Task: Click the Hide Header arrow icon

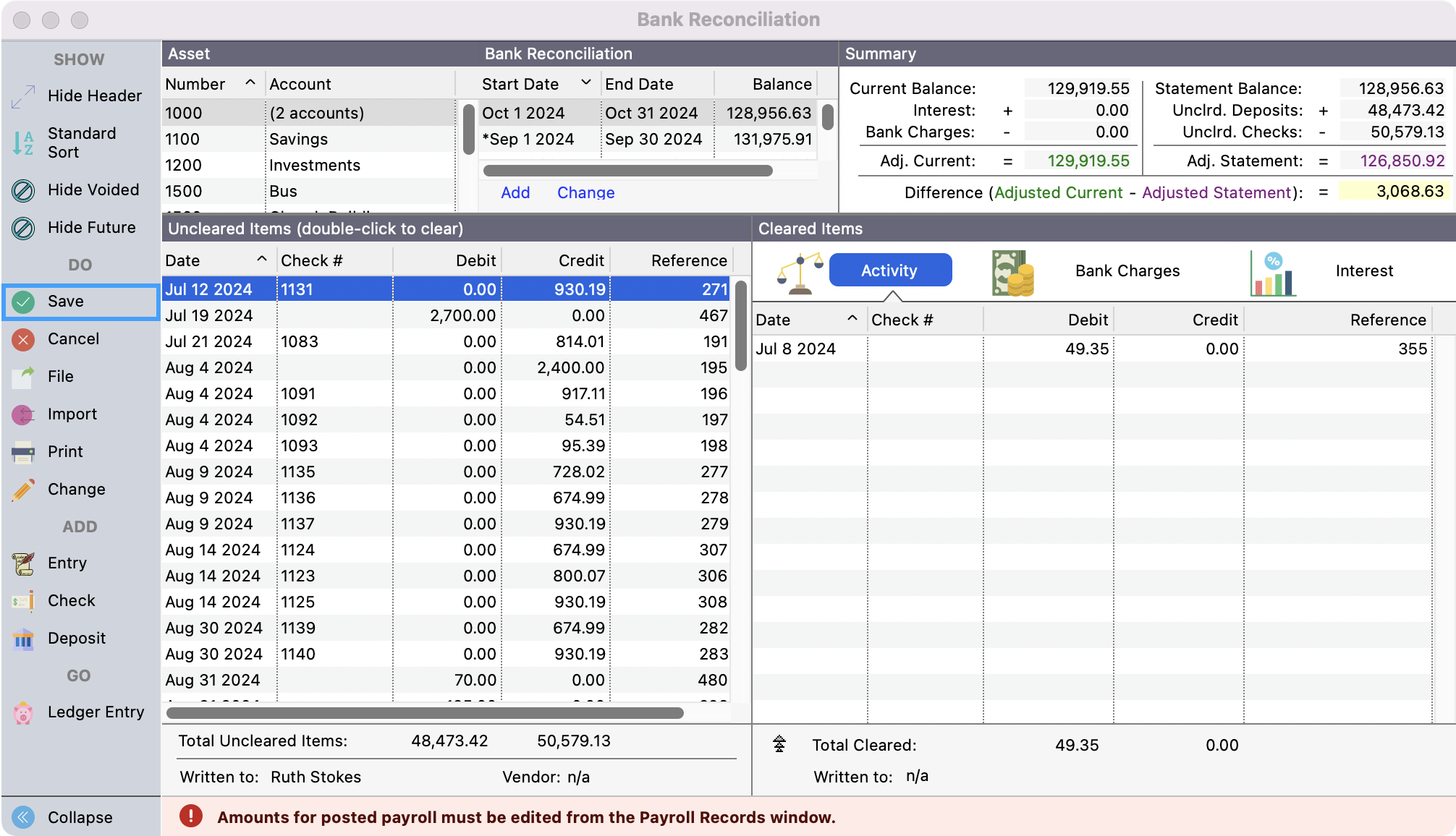Action: [x=23, y=96]
